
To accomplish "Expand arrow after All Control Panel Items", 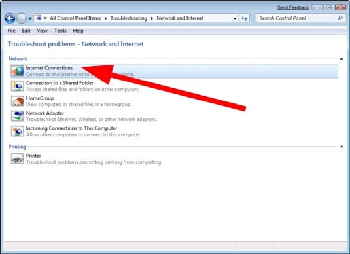I will point(105,18).
